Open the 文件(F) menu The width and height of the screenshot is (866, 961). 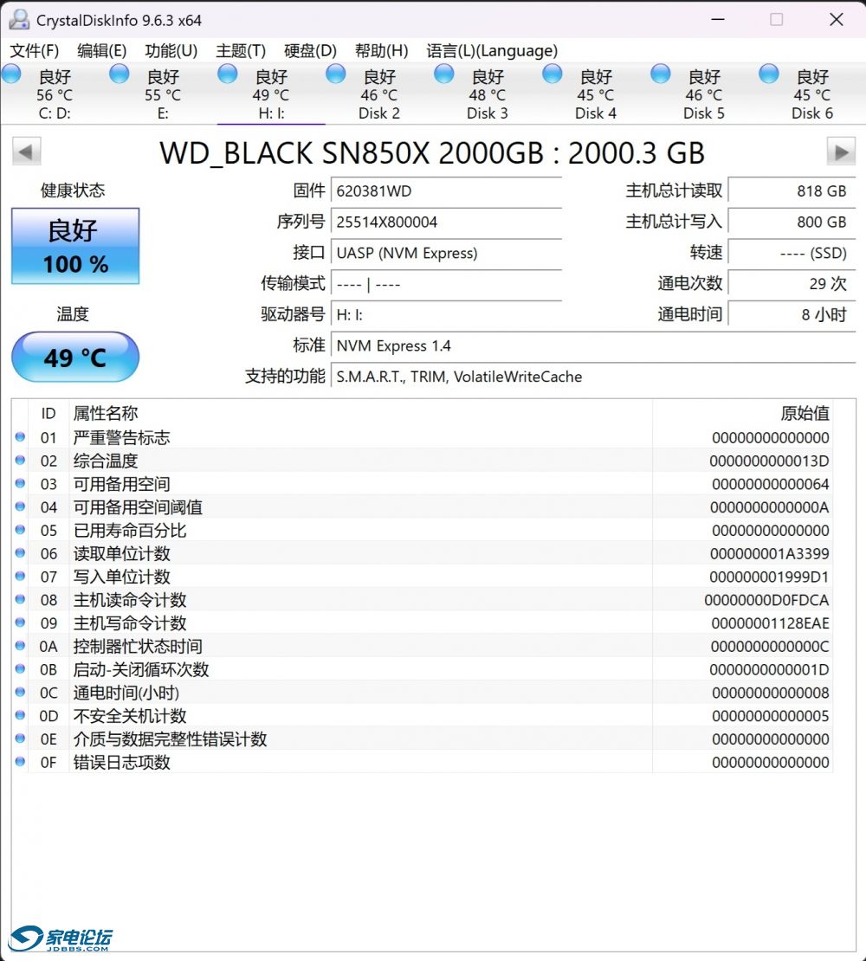35,51
